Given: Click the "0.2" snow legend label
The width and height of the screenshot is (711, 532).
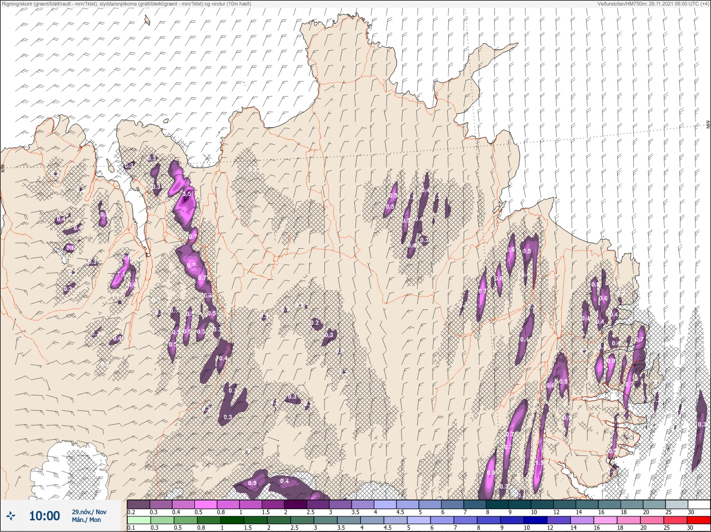Looking at the screenshot, I should [x=131, y=512].
